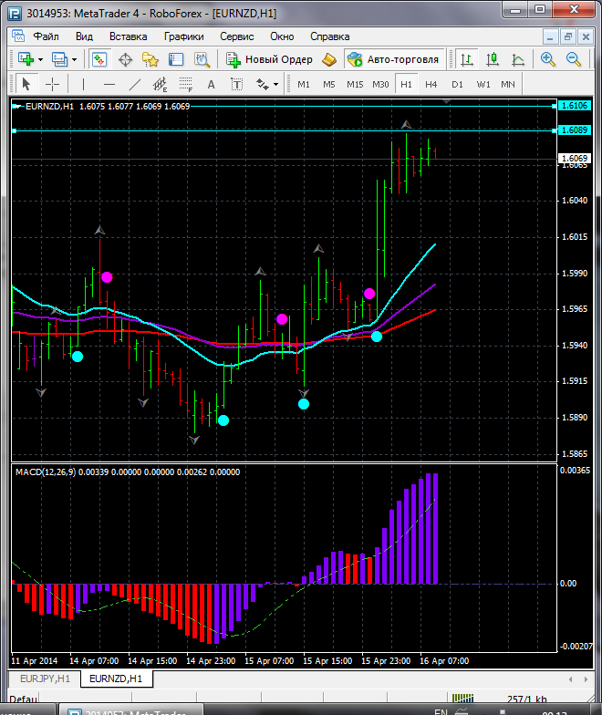The width and height of the screenshot is (602, 715).
Task: Select the M15 timeframe button
Action: (x=355, y=84)
